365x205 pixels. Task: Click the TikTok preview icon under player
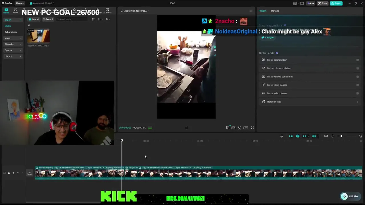coord(228,128)
